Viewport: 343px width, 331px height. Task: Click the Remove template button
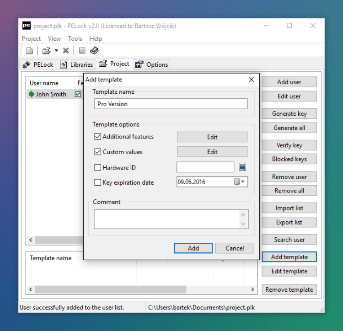pos(289,290)
